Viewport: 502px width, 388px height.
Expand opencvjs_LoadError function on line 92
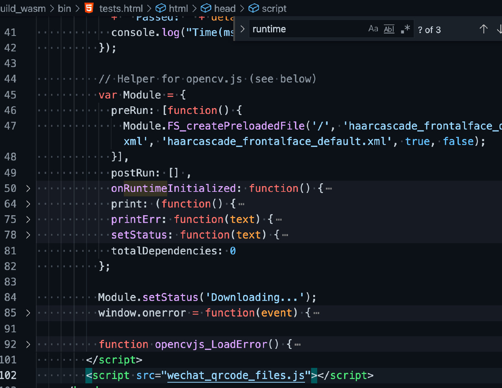(28, 345)
